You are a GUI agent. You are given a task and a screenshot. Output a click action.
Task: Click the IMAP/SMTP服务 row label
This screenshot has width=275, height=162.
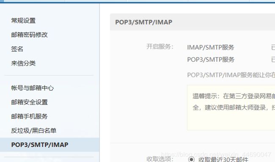pyautogui.click(x=211, y=47)
